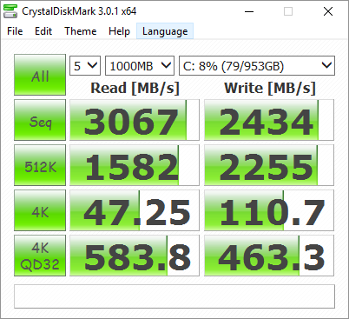Start the 4K QD32 benchmark test

pyautogui.click(x=40, y=256)
